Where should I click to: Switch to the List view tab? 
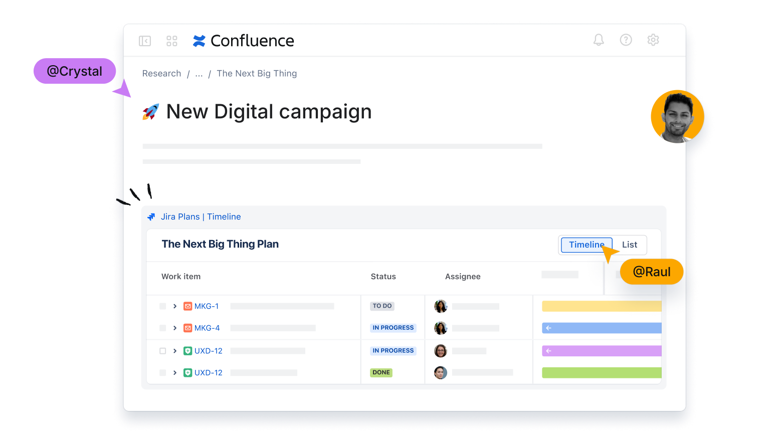point(630,245)
